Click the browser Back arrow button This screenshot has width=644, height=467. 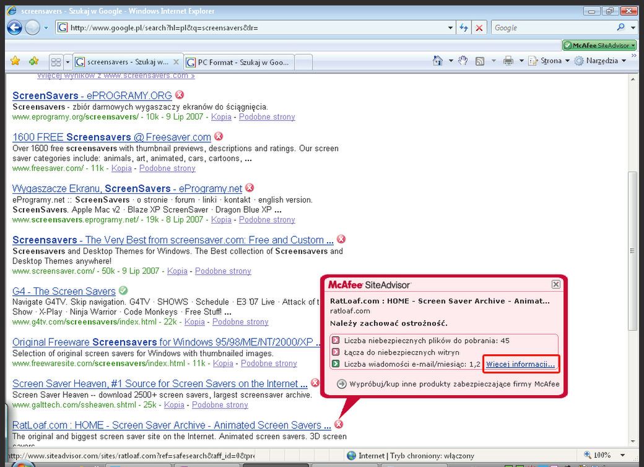pyautogui.click(x=14, y=27)
